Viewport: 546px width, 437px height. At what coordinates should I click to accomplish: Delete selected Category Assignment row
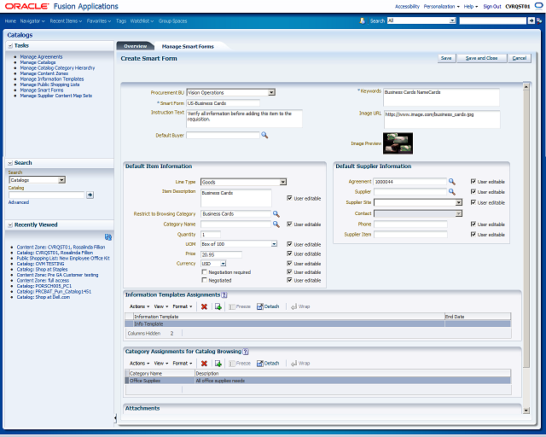(x=204, y=364)
